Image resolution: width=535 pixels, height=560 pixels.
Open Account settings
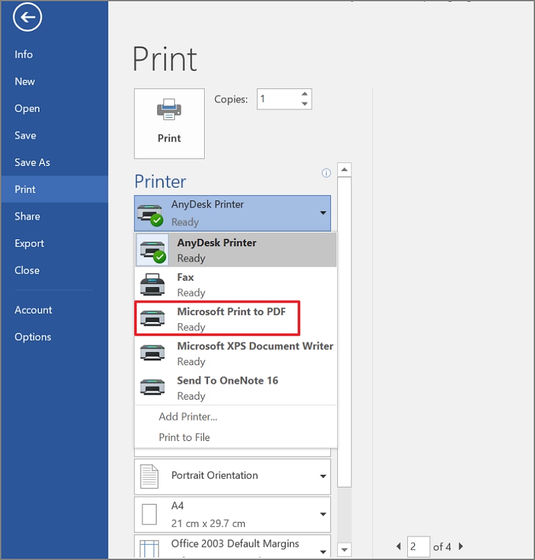point(33,309)
